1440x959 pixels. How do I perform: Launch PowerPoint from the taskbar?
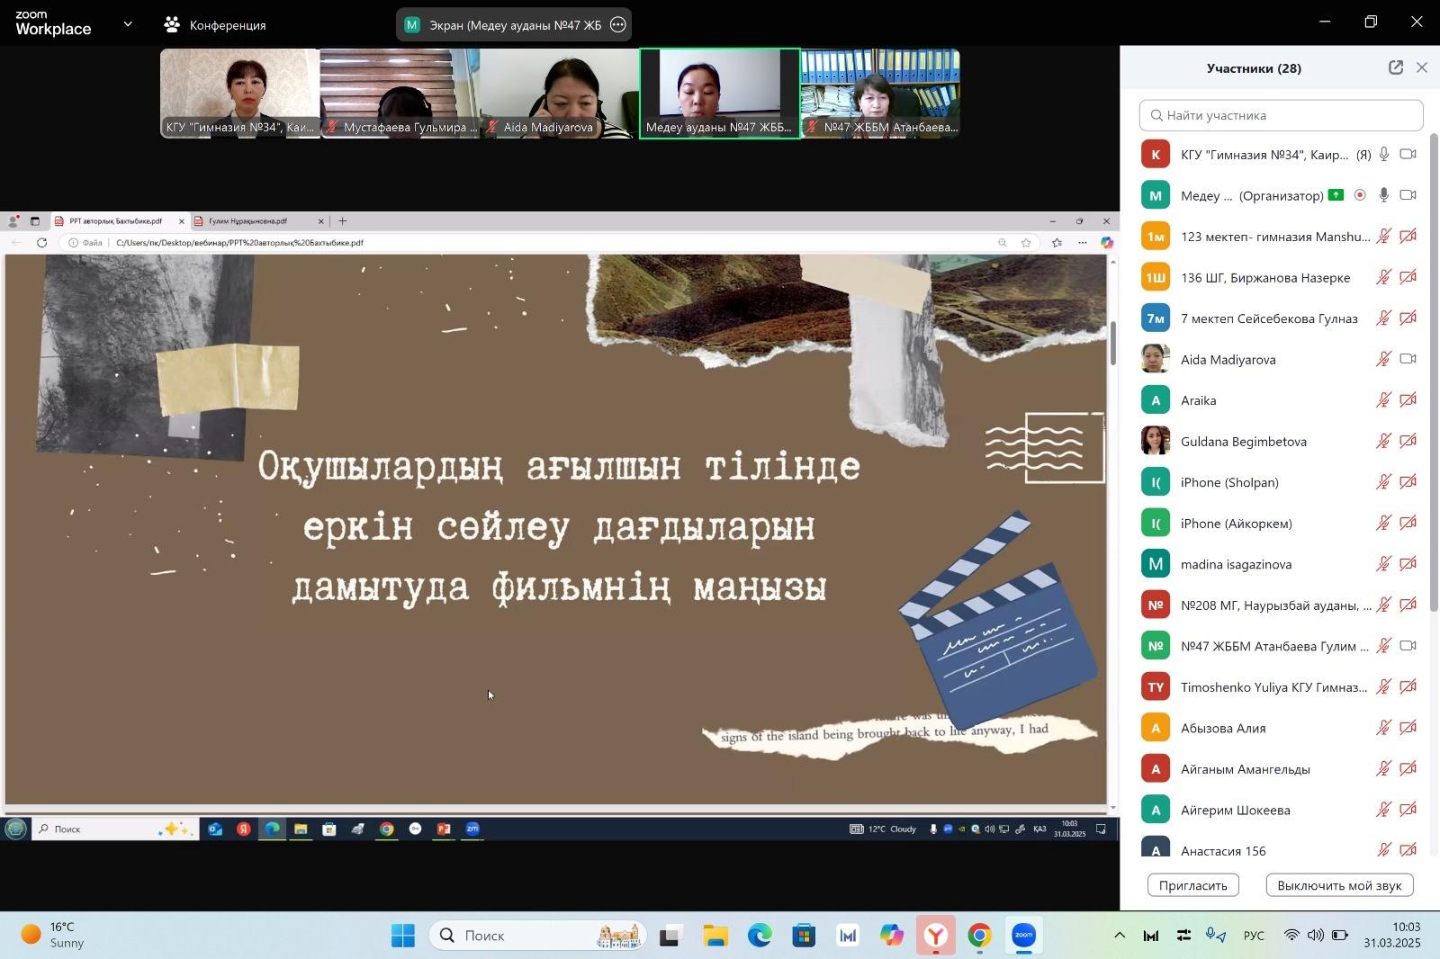pyautogui.click(x=444, y=829)
